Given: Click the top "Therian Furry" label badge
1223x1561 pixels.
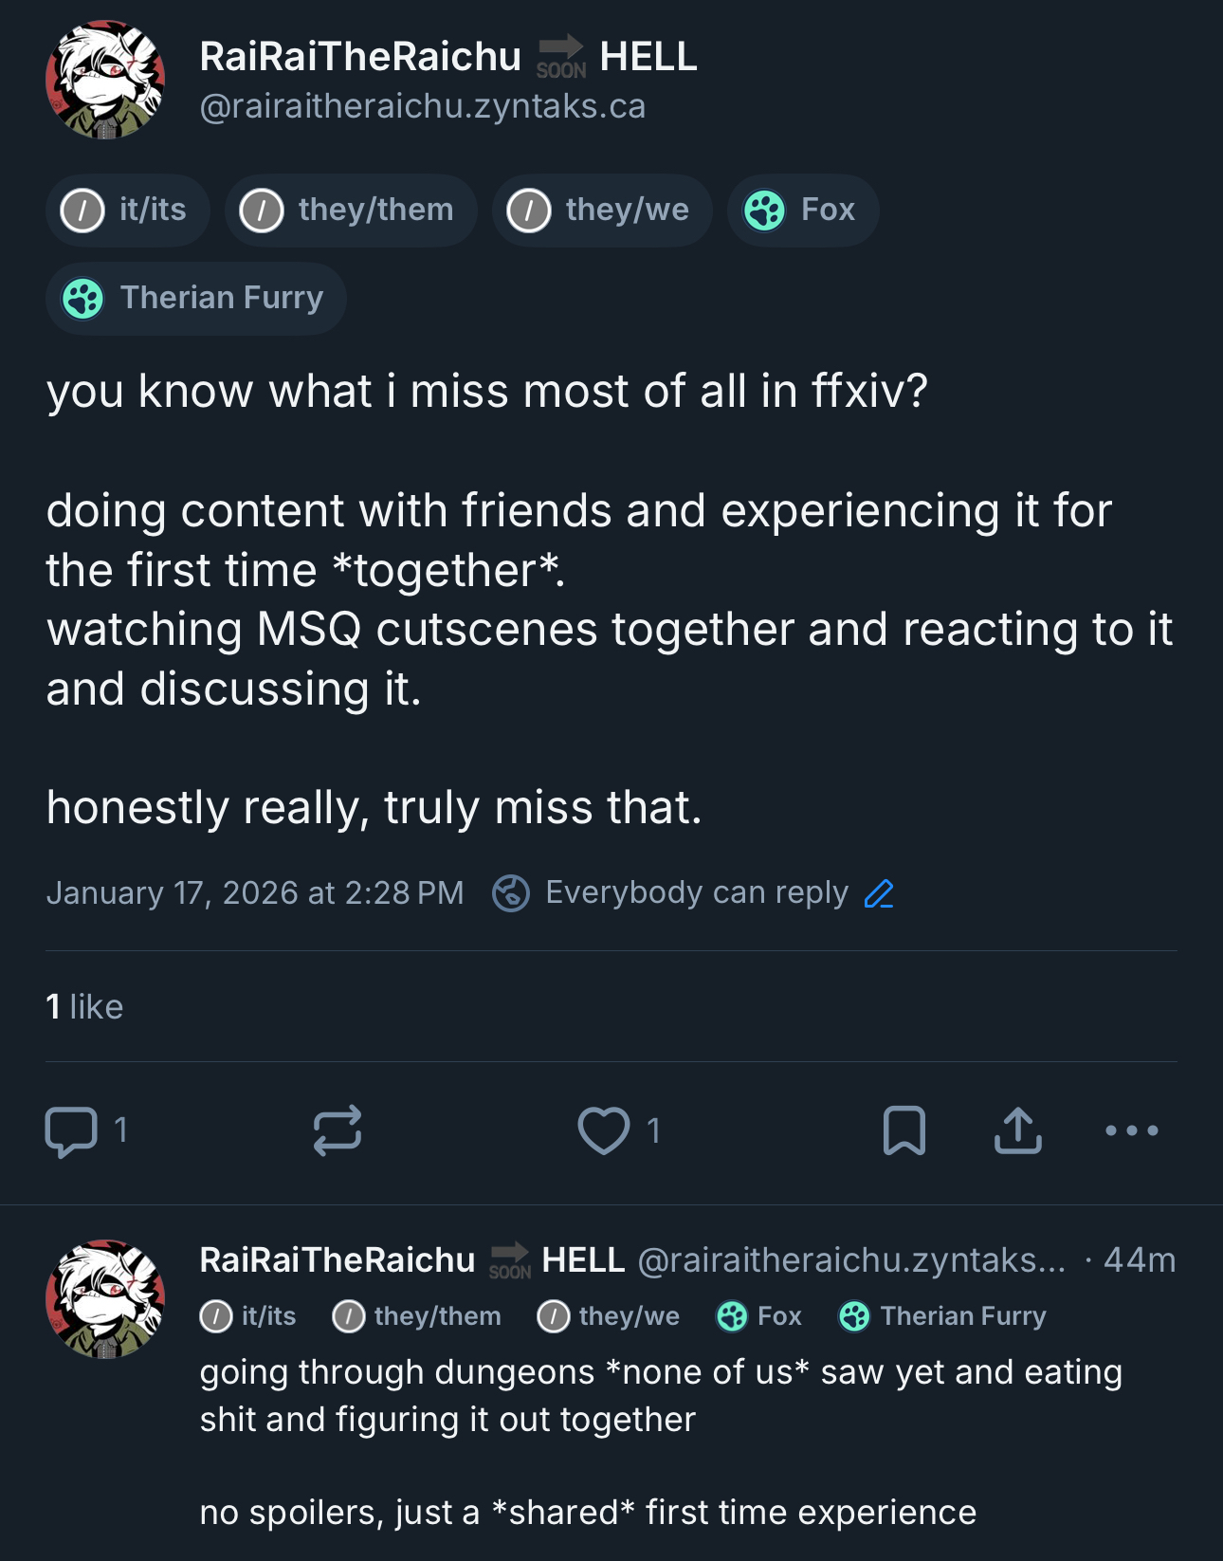Looking at the screenshot, I should 196,299.
